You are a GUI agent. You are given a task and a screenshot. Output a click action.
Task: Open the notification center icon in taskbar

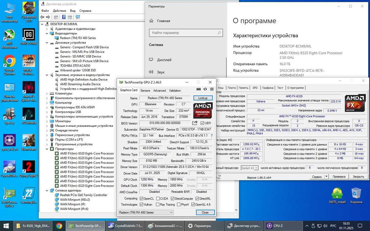(x=360, y=226)
